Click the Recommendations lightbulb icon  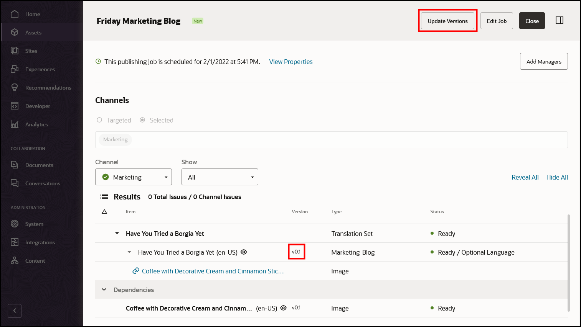[15, 88]
